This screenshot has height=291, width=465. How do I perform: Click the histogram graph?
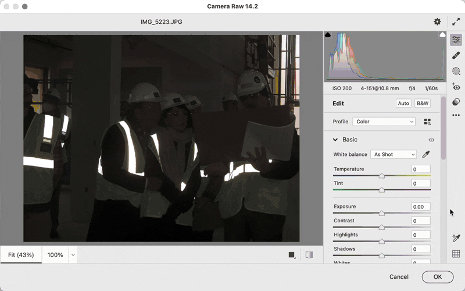385,56
